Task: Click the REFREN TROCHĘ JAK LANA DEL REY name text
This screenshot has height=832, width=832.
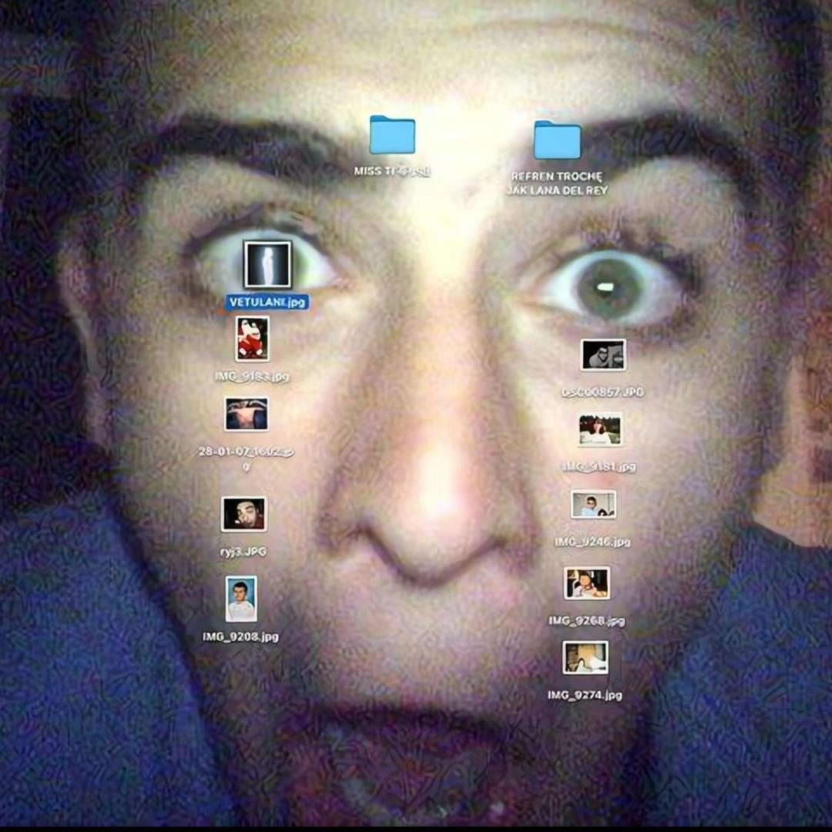Action: coord(558,183)
